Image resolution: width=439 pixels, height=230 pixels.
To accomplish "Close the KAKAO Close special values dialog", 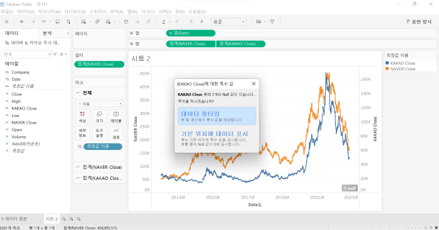I will (x=253, y=83).
